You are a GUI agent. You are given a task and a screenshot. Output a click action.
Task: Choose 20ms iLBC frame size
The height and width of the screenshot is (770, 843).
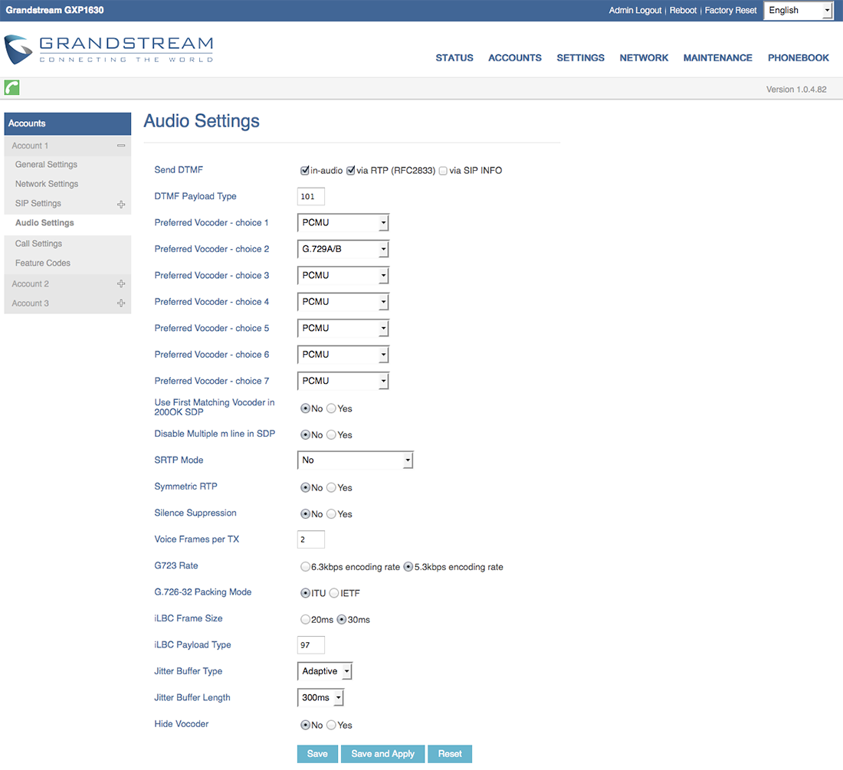(x=305, y=619)
